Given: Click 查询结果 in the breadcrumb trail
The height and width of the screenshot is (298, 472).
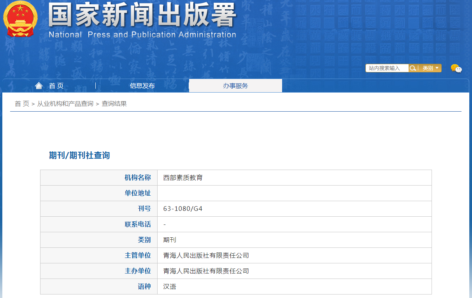Looking at the screenshot, I should [114, 104].
